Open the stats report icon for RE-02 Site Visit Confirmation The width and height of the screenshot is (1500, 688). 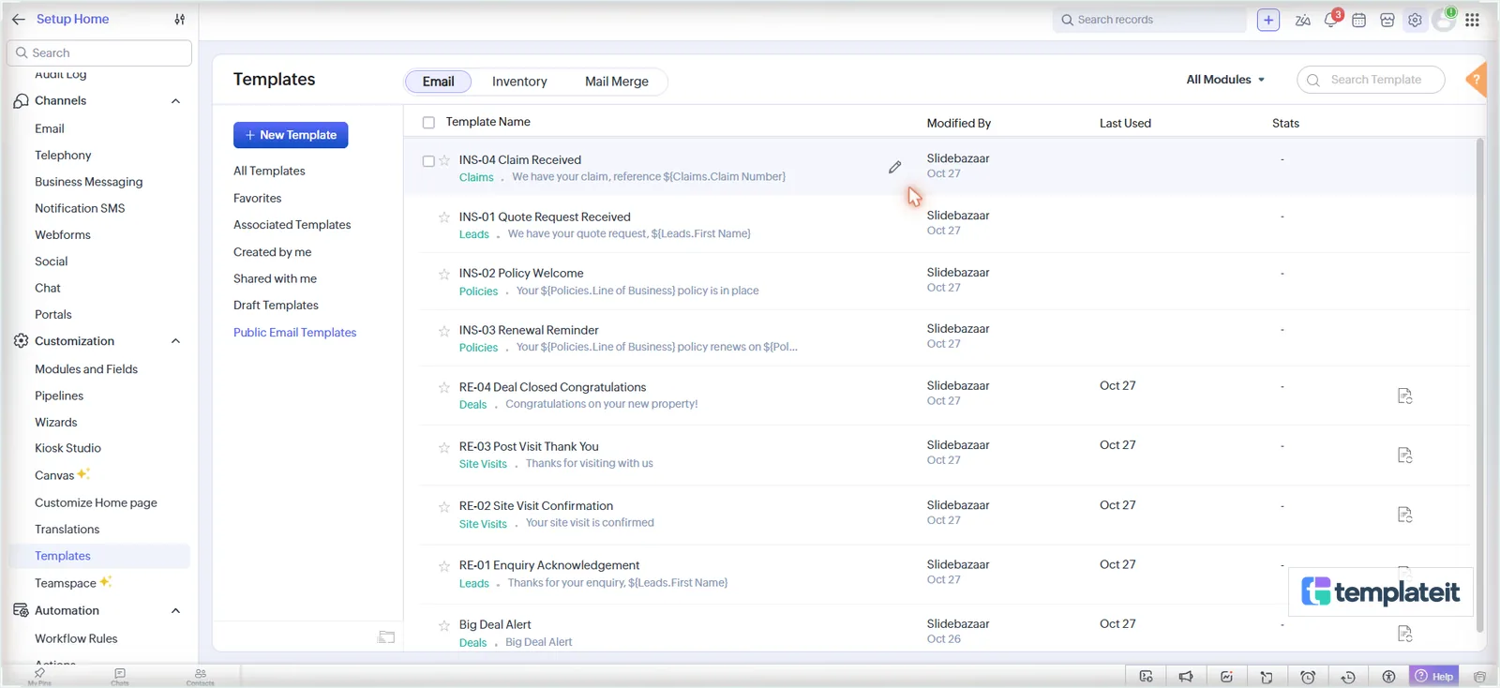click(1404, 515)
